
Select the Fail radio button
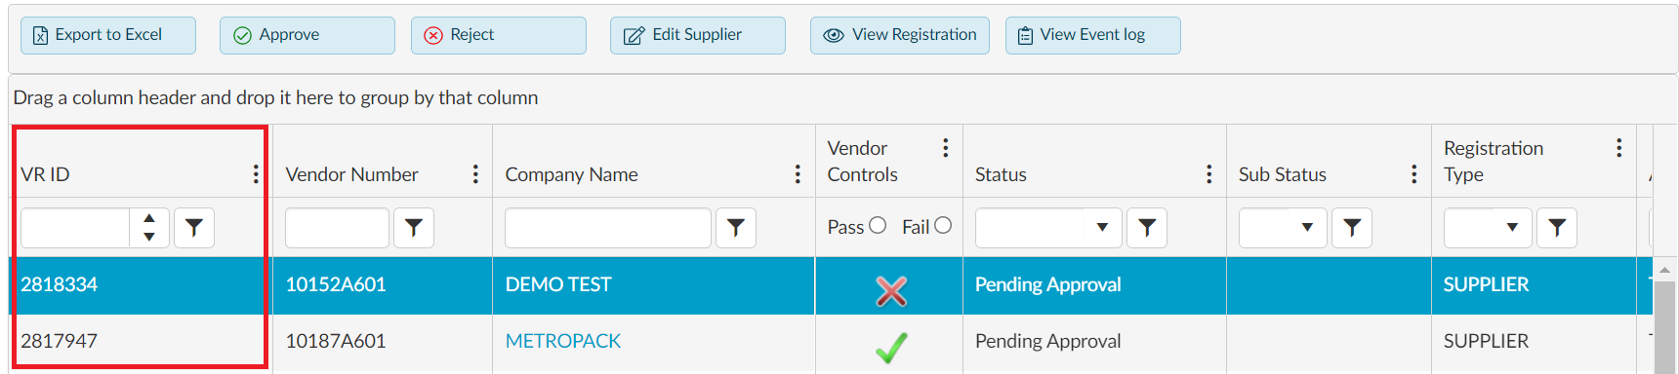(x=943, y=226)
